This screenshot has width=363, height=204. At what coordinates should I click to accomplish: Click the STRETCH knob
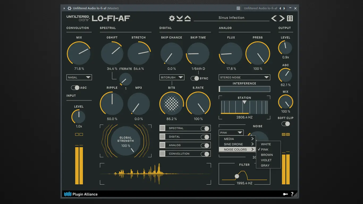[139, 54]
